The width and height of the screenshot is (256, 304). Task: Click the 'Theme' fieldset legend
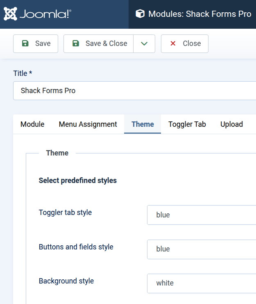point(57,153)
